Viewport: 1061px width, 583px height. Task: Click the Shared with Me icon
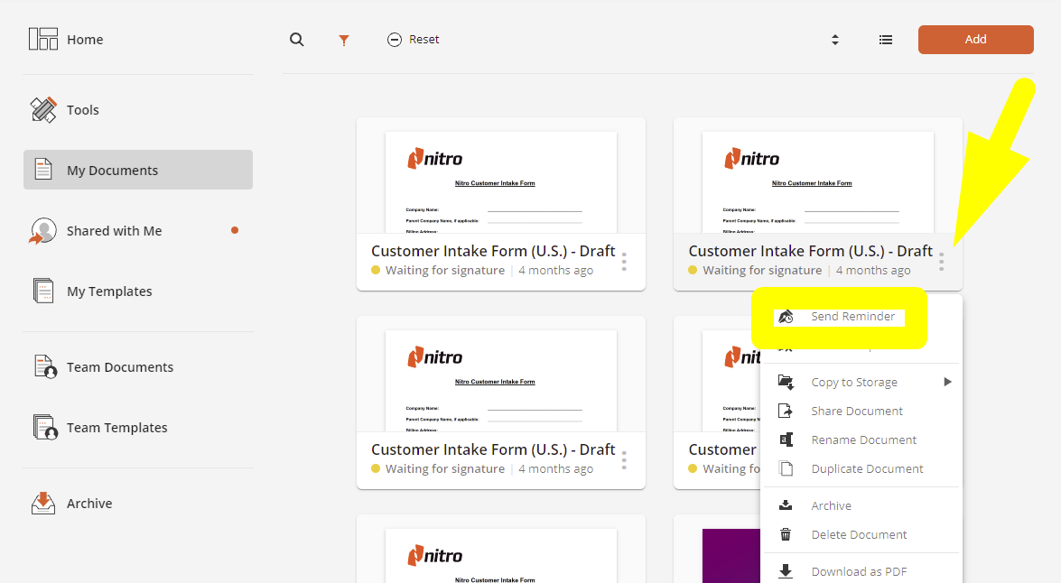[43, 231]
